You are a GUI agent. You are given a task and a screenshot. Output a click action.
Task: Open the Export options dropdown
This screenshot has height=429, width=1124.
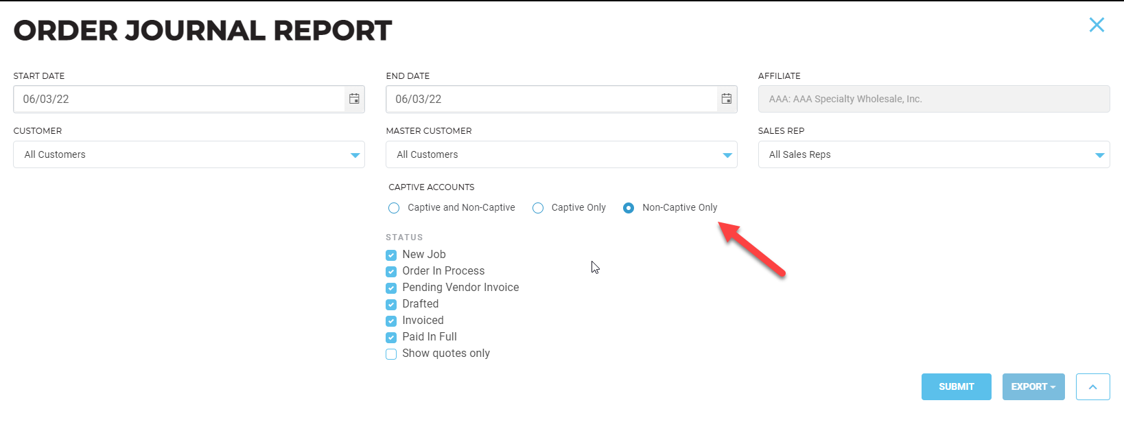[x=1033, y=386]
